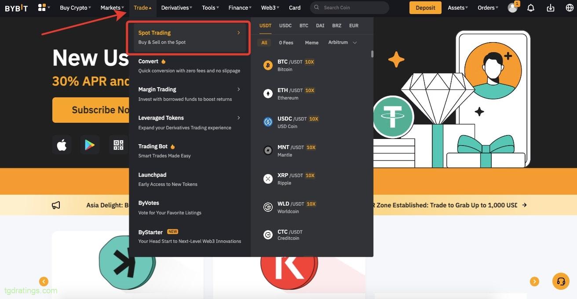Open the Orders dropdown

click(x=488, y=7)
